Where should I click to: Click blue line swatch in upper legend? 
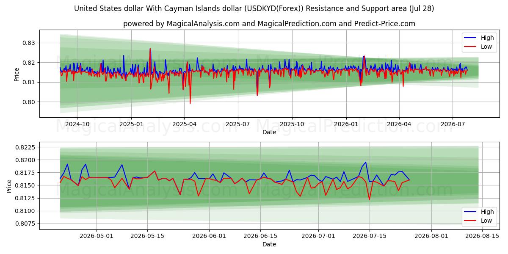click(471, 38)
